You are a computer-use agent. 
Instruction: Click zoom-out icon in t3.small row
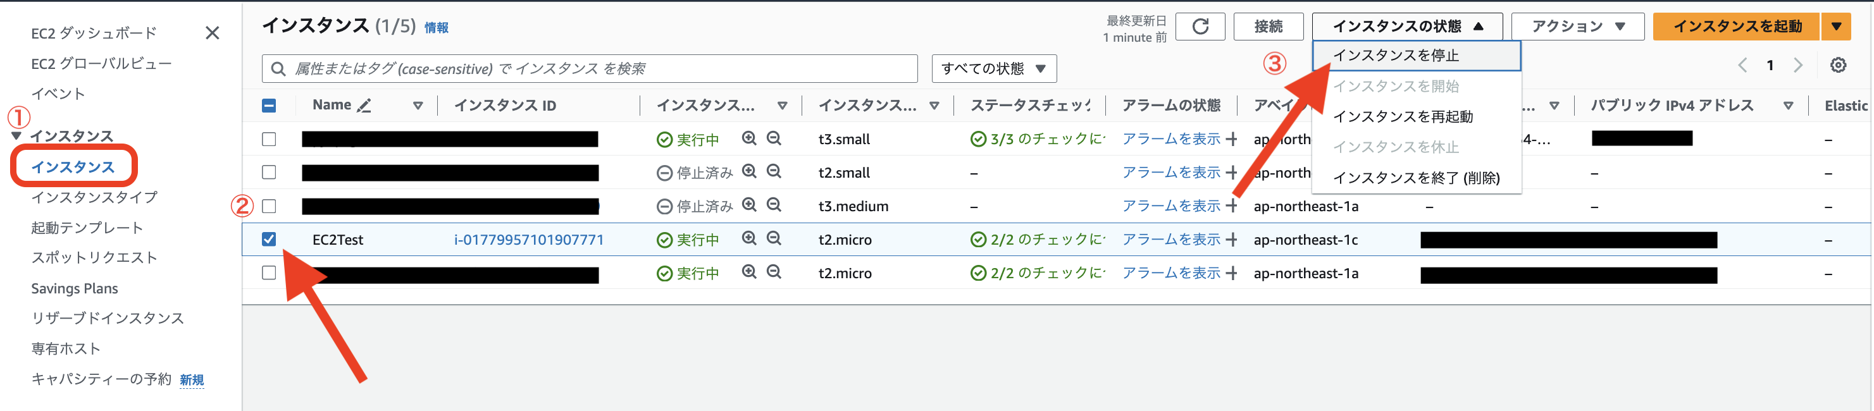[x=774, y=138]
